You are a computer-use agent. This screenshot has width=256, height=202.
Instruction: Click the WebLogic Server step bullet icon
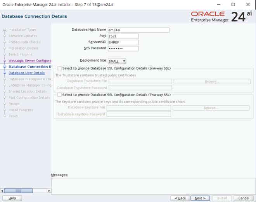[x=5, y=61]
